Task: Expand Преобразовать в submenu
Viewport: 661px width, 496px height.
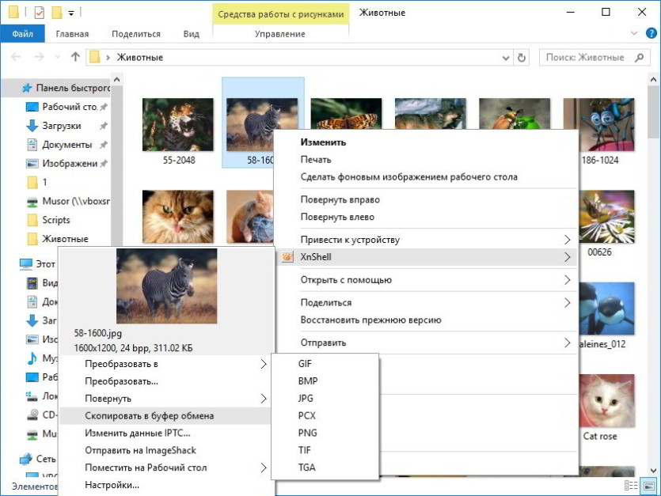Action: tap(264, 364)
